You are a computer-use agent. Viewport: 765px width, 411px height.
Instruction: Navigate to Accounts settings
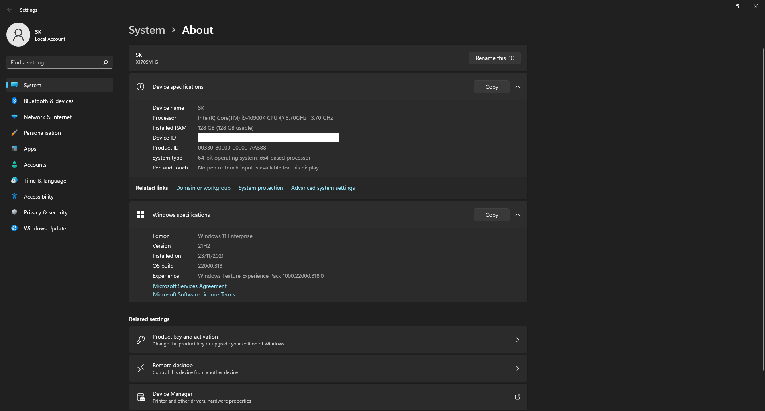pyautogui.click(x=60, y=164)
